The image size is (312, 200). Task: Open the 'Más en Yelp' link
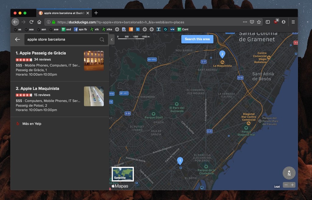[32, 124]
